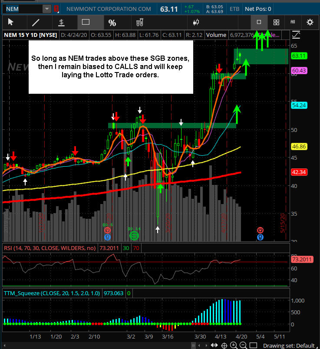Open chart settings gear

(310, 22)
